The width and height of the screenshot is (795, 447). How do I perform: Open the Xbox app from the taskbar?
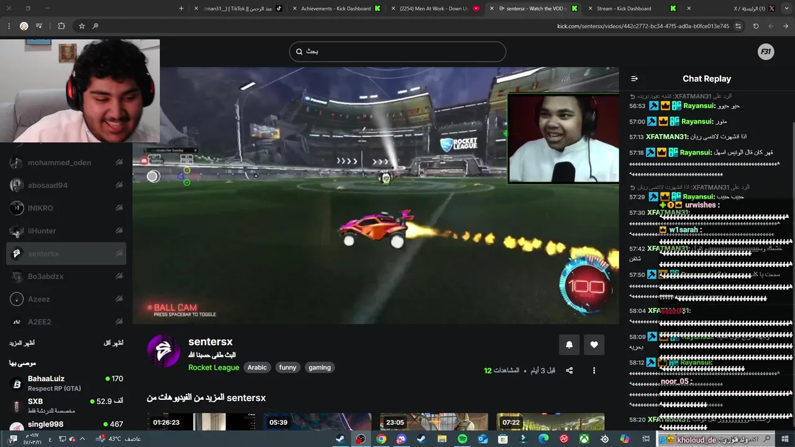pos(584,439)
